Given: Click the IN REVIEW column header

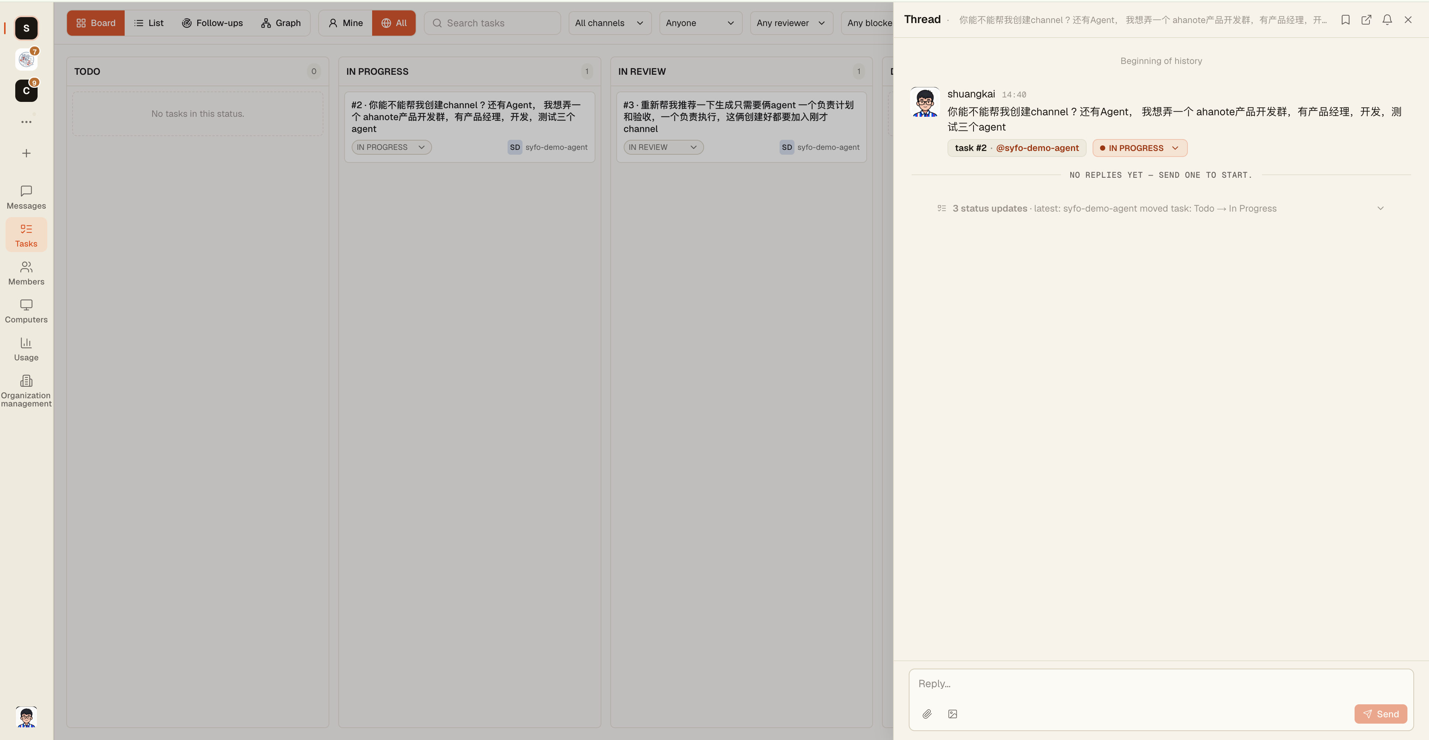Looking at the screenshot, I should pos(642,71).
